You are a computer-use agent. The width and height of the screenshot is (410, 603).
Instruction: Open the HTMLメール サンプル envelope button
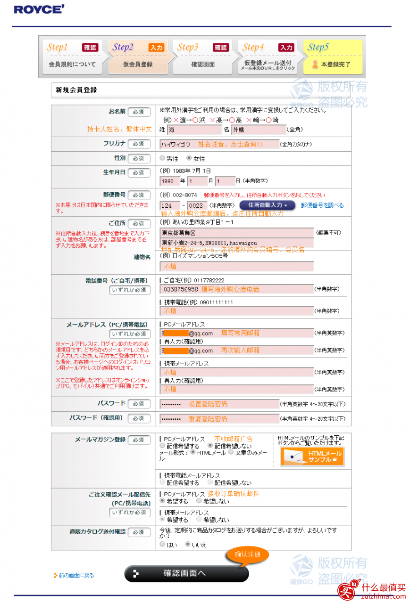[x=312, y=456]
